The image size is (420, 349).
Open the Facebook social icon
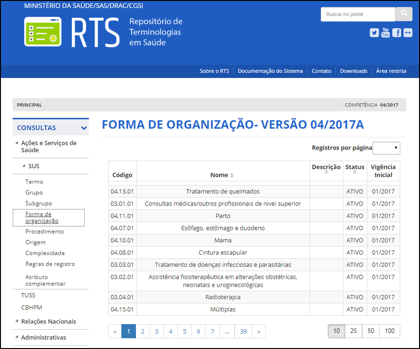tap(396, 33)
